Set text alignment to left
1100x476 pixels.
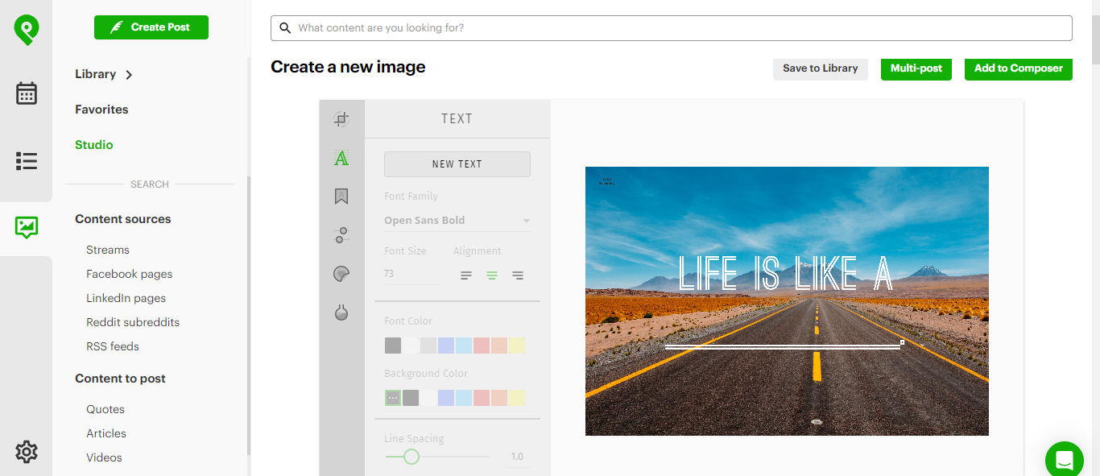pos(466,275)
